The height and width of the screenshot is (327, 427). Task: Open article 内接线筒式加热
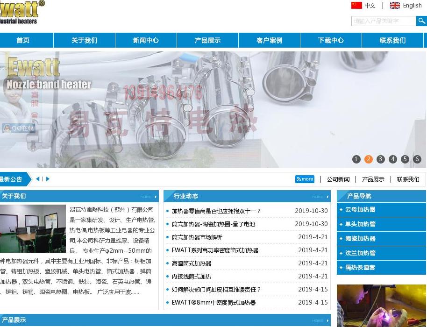click(x=192, y=277)
